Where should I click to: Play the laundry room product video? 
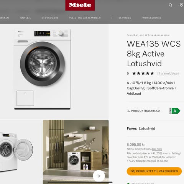(x=99, y=176)
